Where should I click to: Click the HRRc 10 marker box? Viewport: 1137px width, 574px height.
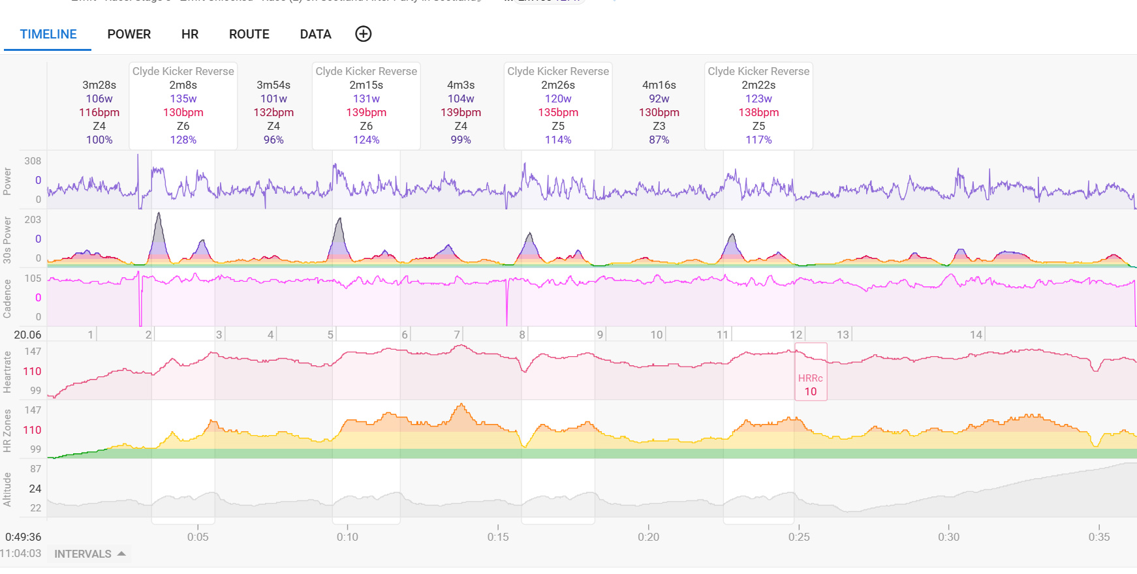tap(811, 384)
